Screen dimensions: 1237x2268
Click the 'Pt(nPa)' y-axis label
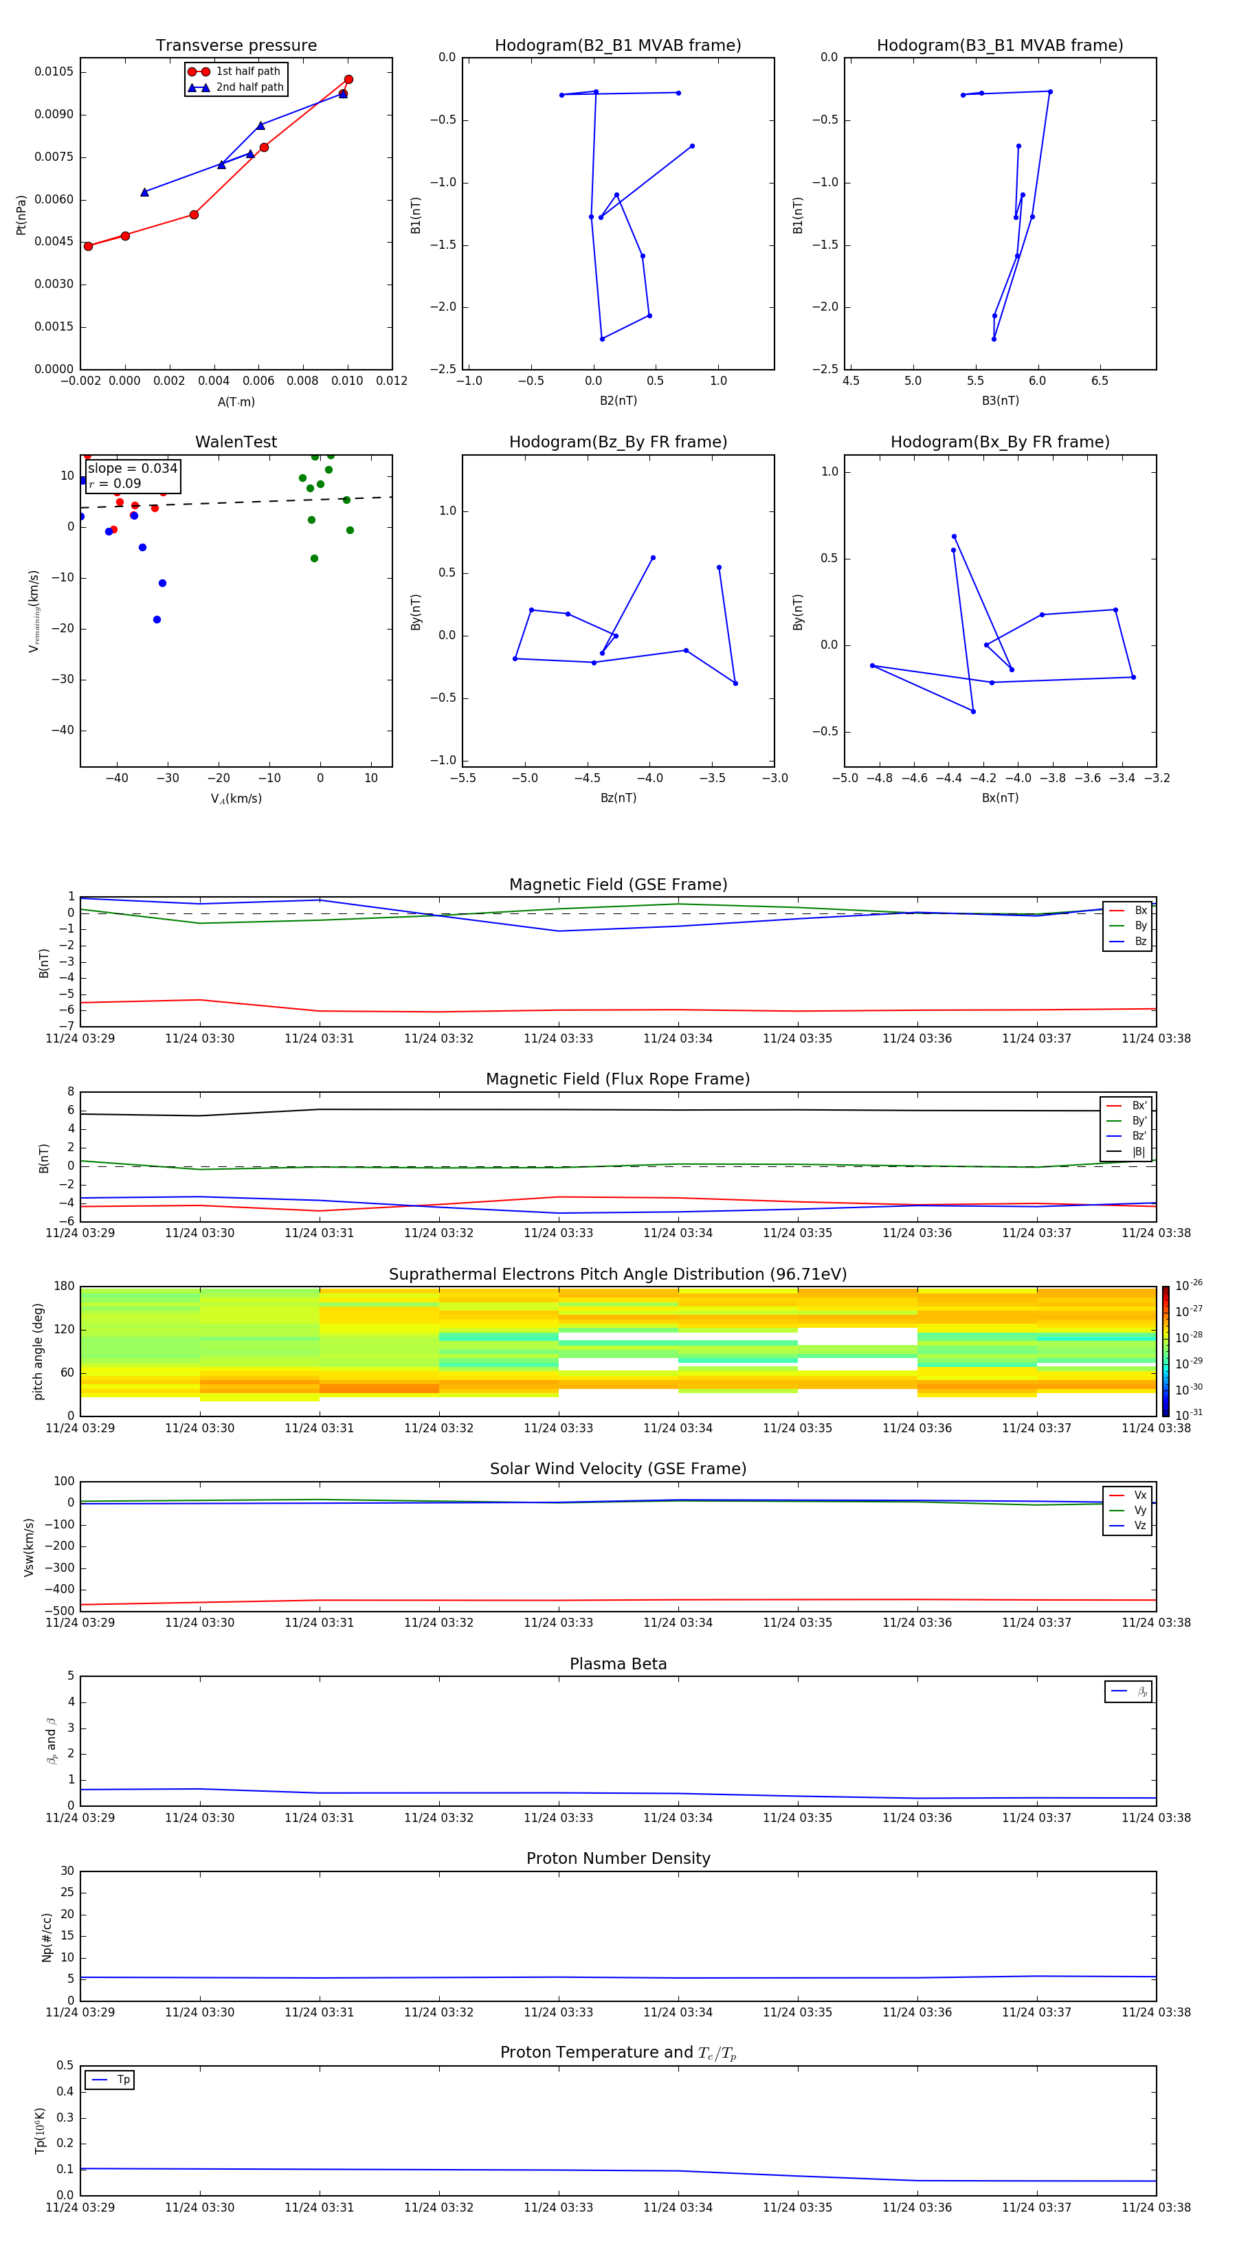21,215
